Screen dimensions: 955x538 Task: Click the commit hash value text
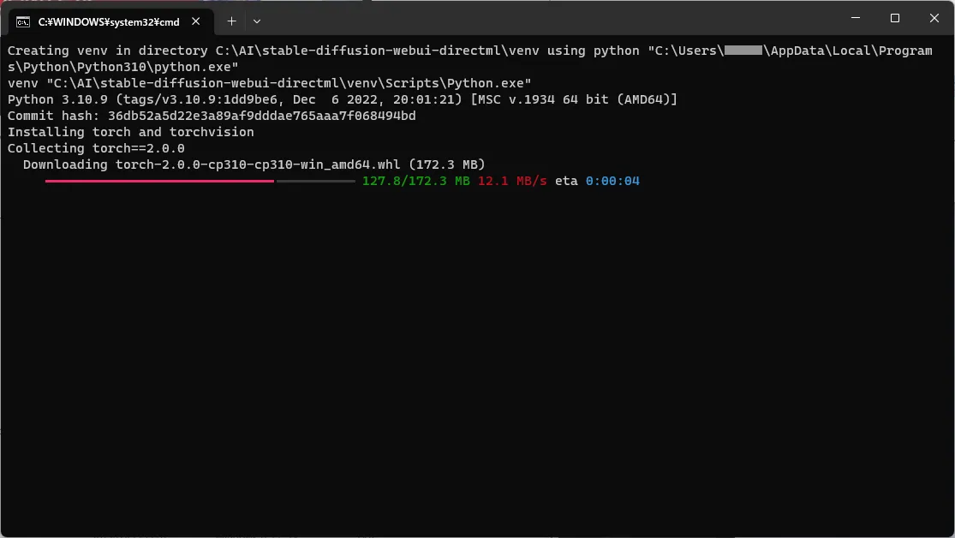261,116
